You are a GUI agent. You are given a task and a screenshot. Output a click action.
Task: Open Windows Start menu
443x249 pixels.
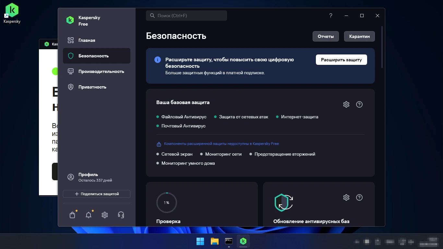(x=200, y=241)
